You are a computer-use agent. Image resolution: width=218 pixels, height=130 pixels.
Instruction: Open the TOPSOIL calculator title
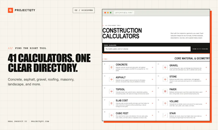(x=120, y=90)
